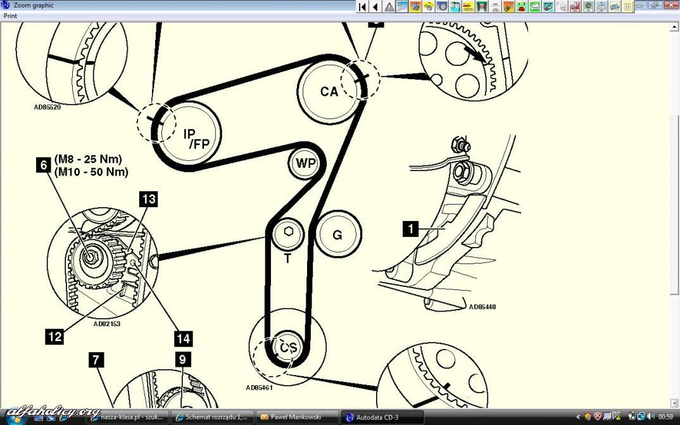Open the warning triangle icon
680x425 pixels.
[x=389, y=6]
